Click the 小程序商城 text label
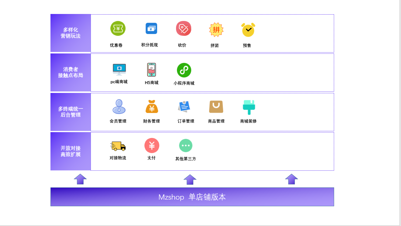The image size is (401, 226). tap(184, 83)
